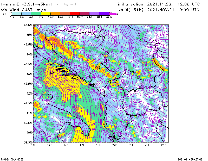Click the 41.5N latitude label

click(28, 103)
